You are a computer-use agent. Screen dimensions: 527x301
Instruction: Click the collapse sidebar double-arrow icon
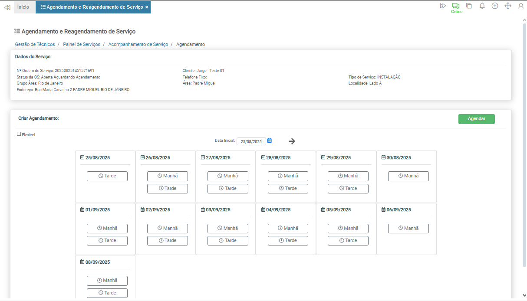pos(7,7)
